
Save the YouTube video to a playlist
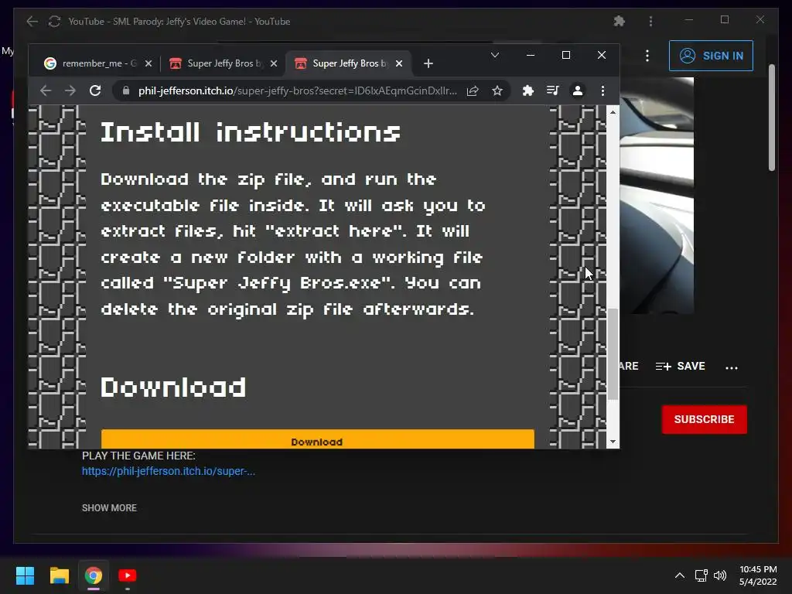(680, 366)
